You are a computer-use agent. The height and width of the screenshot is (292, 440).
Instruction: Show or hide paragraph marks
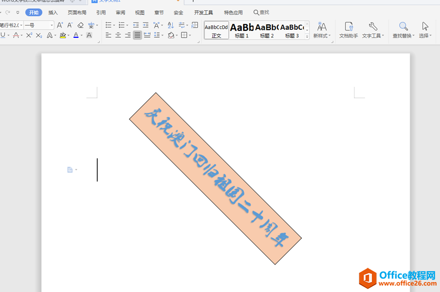coord(181,25)
